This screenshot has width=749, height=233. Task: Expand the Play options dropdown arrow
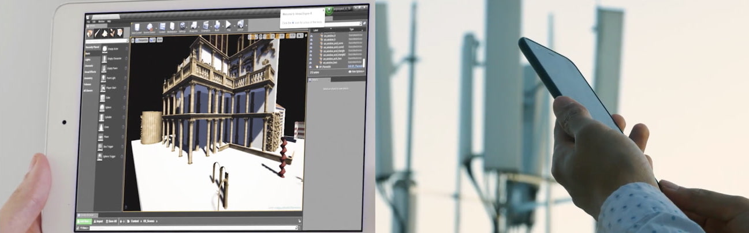[234, 25]
